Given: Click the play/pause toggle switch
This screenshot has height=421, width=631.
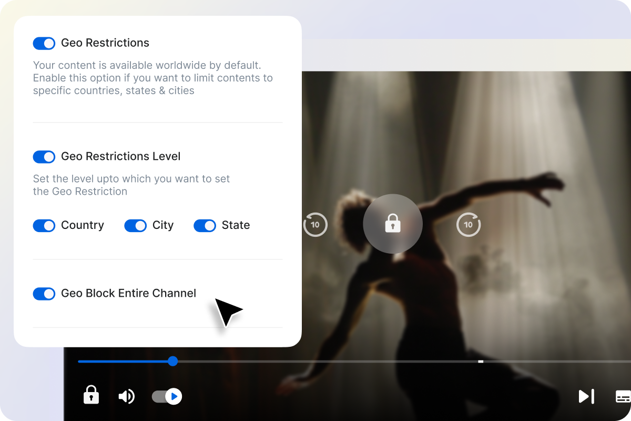Looking at the screenshot, I should pos(166,396).
